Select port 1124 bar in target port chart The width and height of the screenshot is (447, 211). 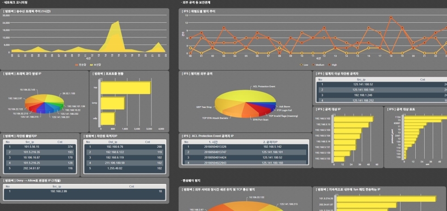[426, 117]
